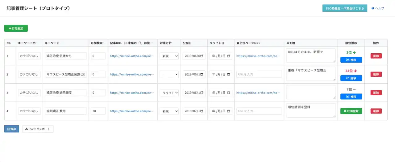
Task: Click the memo textarea with 順位計測未登録
Action: 310,110
